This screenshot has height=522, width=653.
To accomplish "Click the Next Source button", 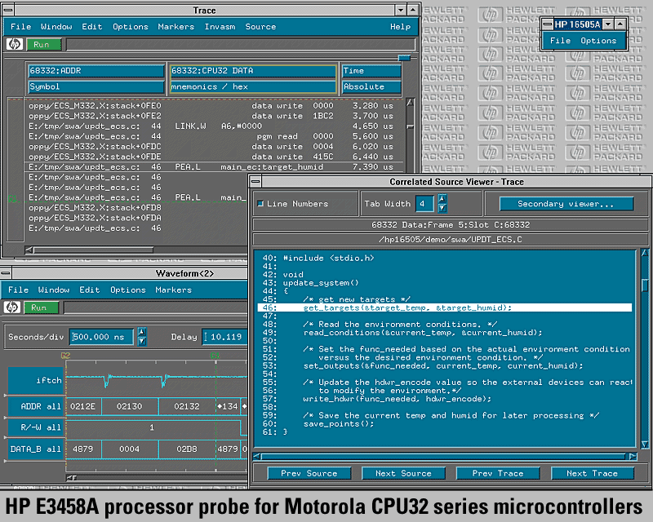I will coord(403,473).
